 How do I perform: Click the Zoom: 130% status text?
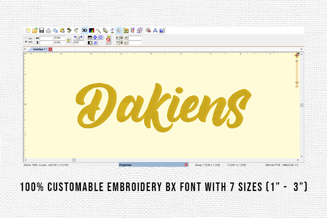[x=31, y=165]
